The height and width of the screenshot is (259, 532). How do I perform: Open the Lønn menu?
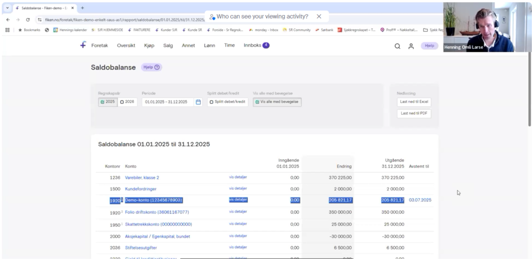[209, 46]
